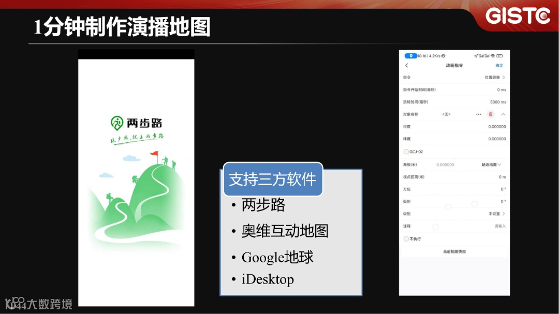This screenshot has width=559, height=314.
Task: Click the blue location pill in status bar
Action: (x=410, y=56)
